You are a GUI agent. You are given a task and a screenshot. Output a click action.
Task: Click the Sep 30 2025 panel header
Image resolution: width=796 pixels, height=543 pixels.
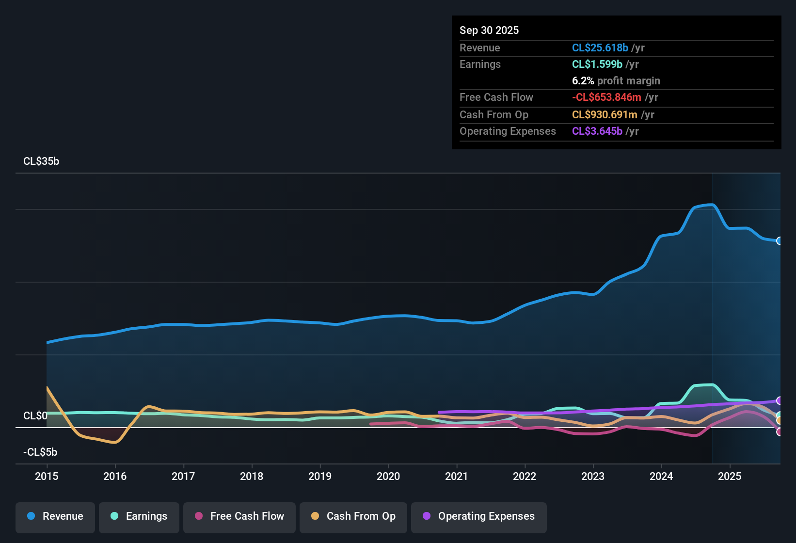pos(489,30)
